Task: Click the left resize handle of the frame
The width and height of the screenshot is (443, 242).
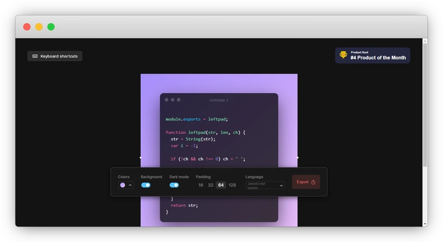Action: (141, 158)
